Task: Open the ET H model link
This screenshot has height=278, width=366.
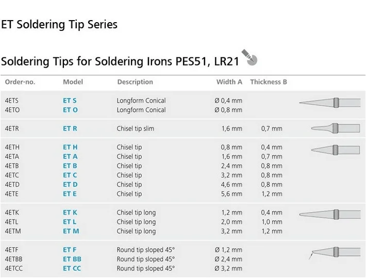Action: pyautogui.click(x=70, y=148)
